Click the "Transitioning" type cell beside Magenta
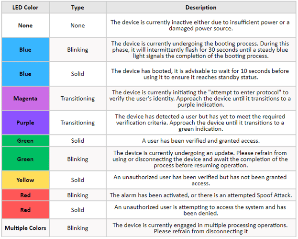 pos(77,98)
